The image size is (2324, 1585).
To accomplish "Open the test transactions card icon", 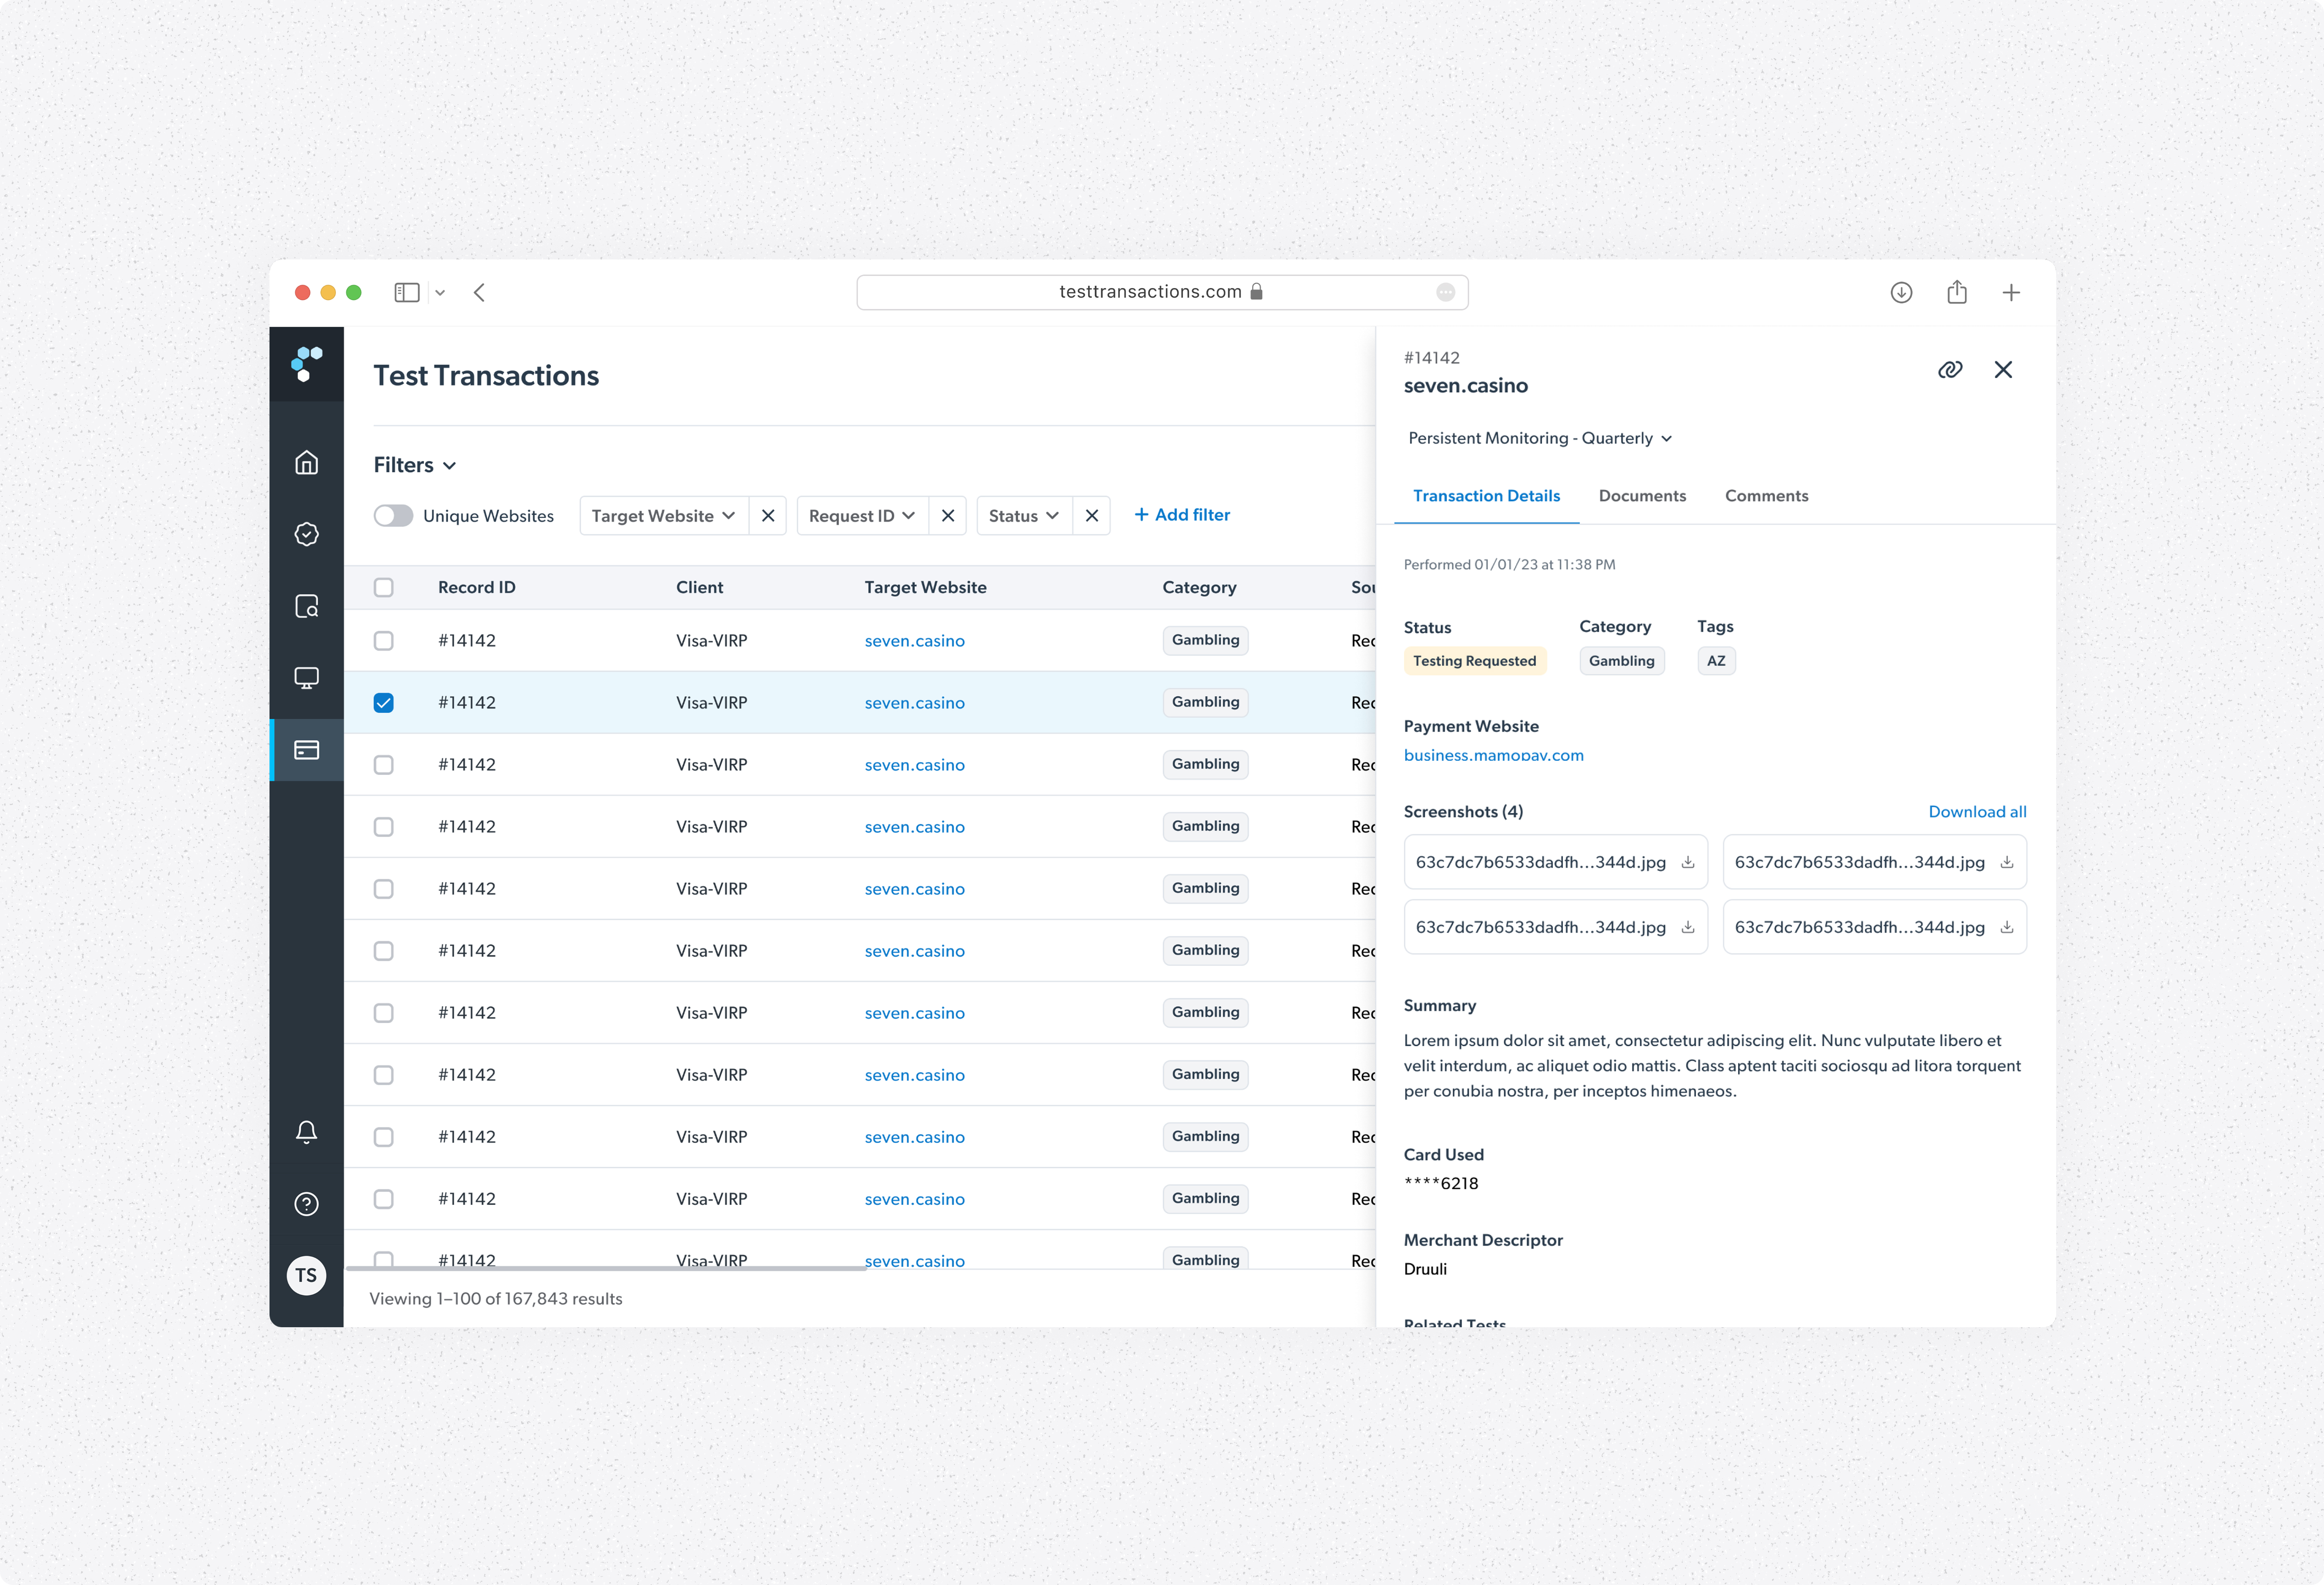I will [306, 750].
